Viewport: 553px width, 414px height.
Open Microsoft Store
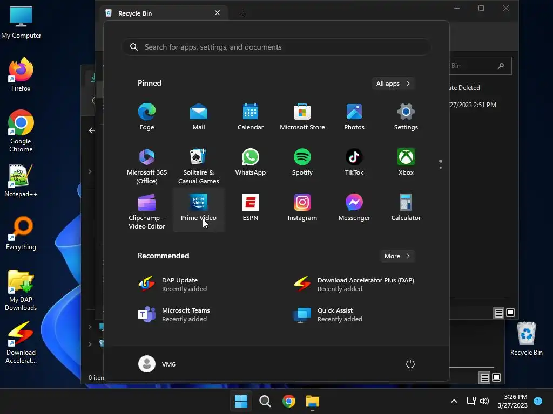pos(302,117)
